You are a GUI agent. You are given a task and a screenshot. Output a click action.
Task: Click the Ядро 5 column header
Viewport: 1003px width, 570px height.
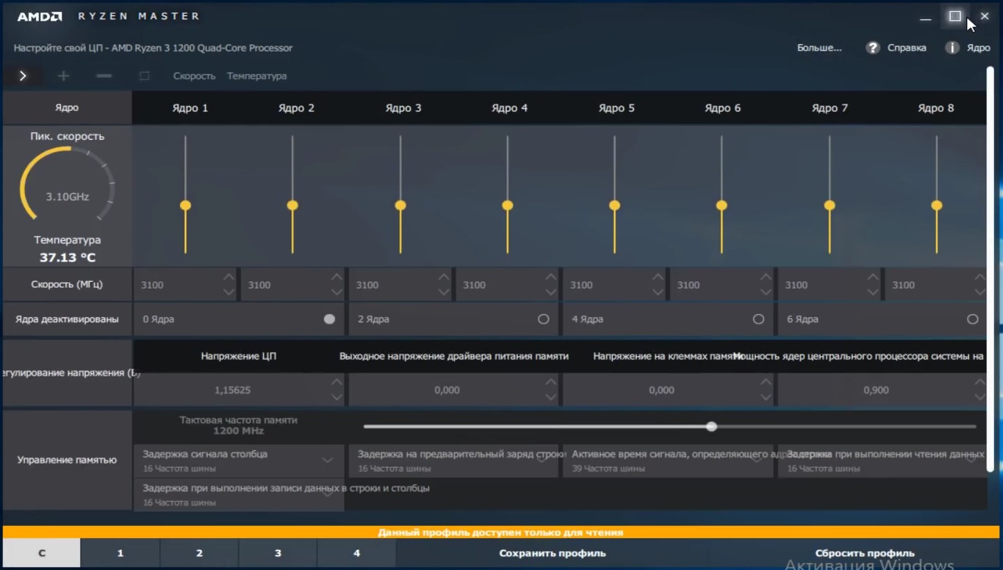click(x=616, y=108)
